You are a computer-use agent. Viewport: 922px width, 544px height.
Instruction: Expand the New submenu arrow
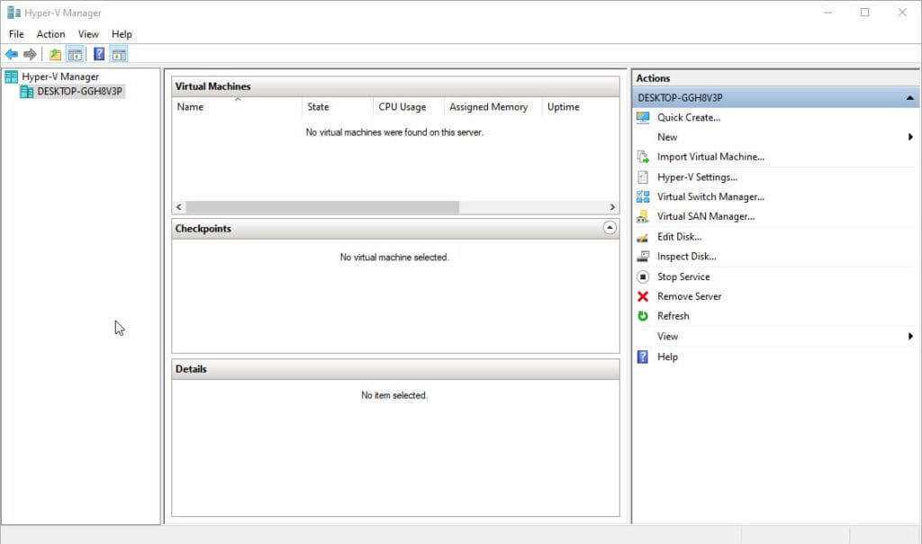coord(910,137)
